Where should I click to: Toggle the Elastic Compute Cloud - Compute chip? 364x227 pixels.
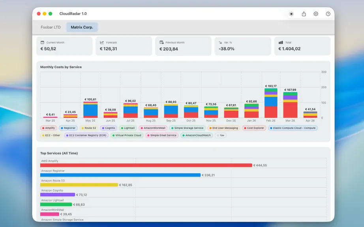coord(293,128)
